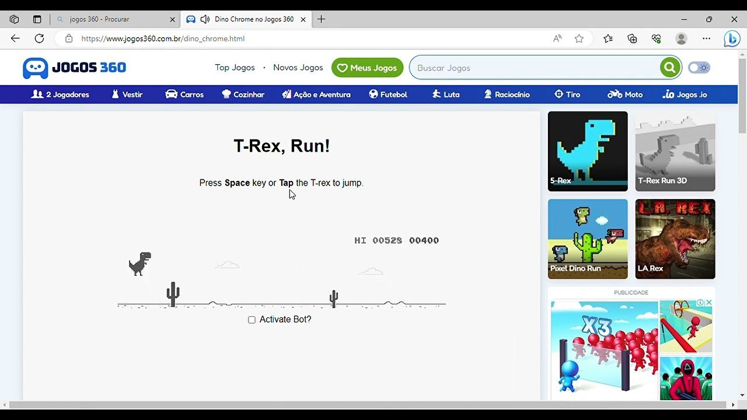
Task: Click the green search magnifier button
Action: 670,68
